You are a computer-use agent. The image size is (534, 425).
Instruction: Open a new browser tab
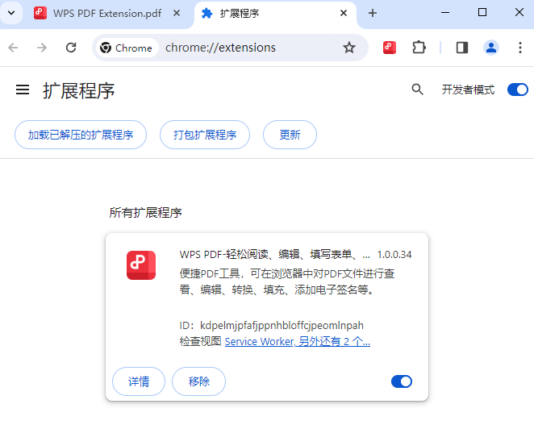(x=373, y=13)
